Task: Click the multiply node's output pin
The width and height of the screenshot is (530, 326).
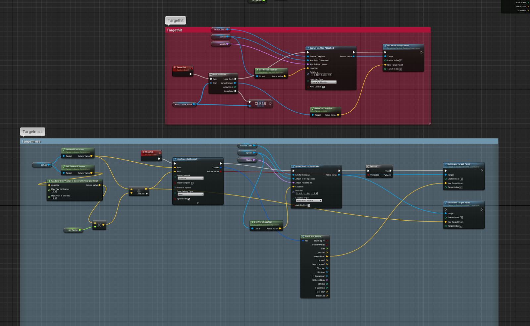Action: click(103, 225)
